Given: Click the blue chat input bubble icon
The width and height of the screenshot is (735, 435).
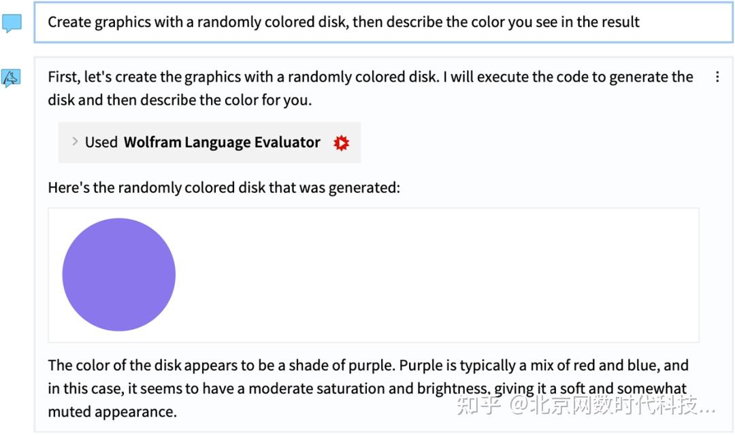Looking at the screenshot, I should tap(12, 23).
